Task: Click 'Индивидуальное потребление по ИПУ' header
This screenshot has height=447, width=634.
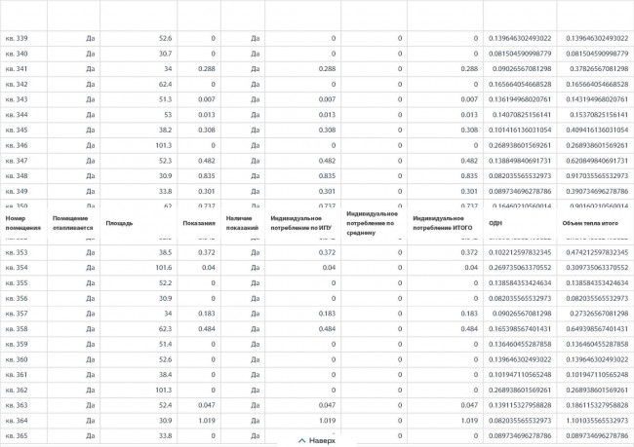Action: click(300, 223)
